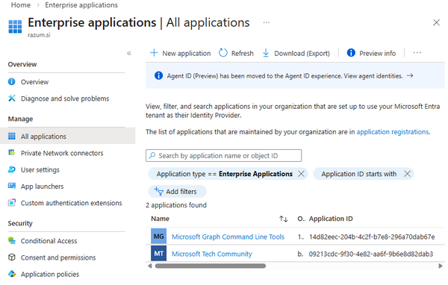
Task: Click the Refresh circular arrow icon
Action: 223,53
